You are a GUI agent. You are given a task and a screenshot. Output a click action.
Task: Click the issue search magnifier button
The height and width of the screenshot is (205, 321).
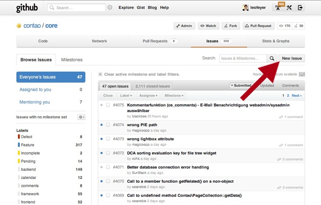[272, 59]
